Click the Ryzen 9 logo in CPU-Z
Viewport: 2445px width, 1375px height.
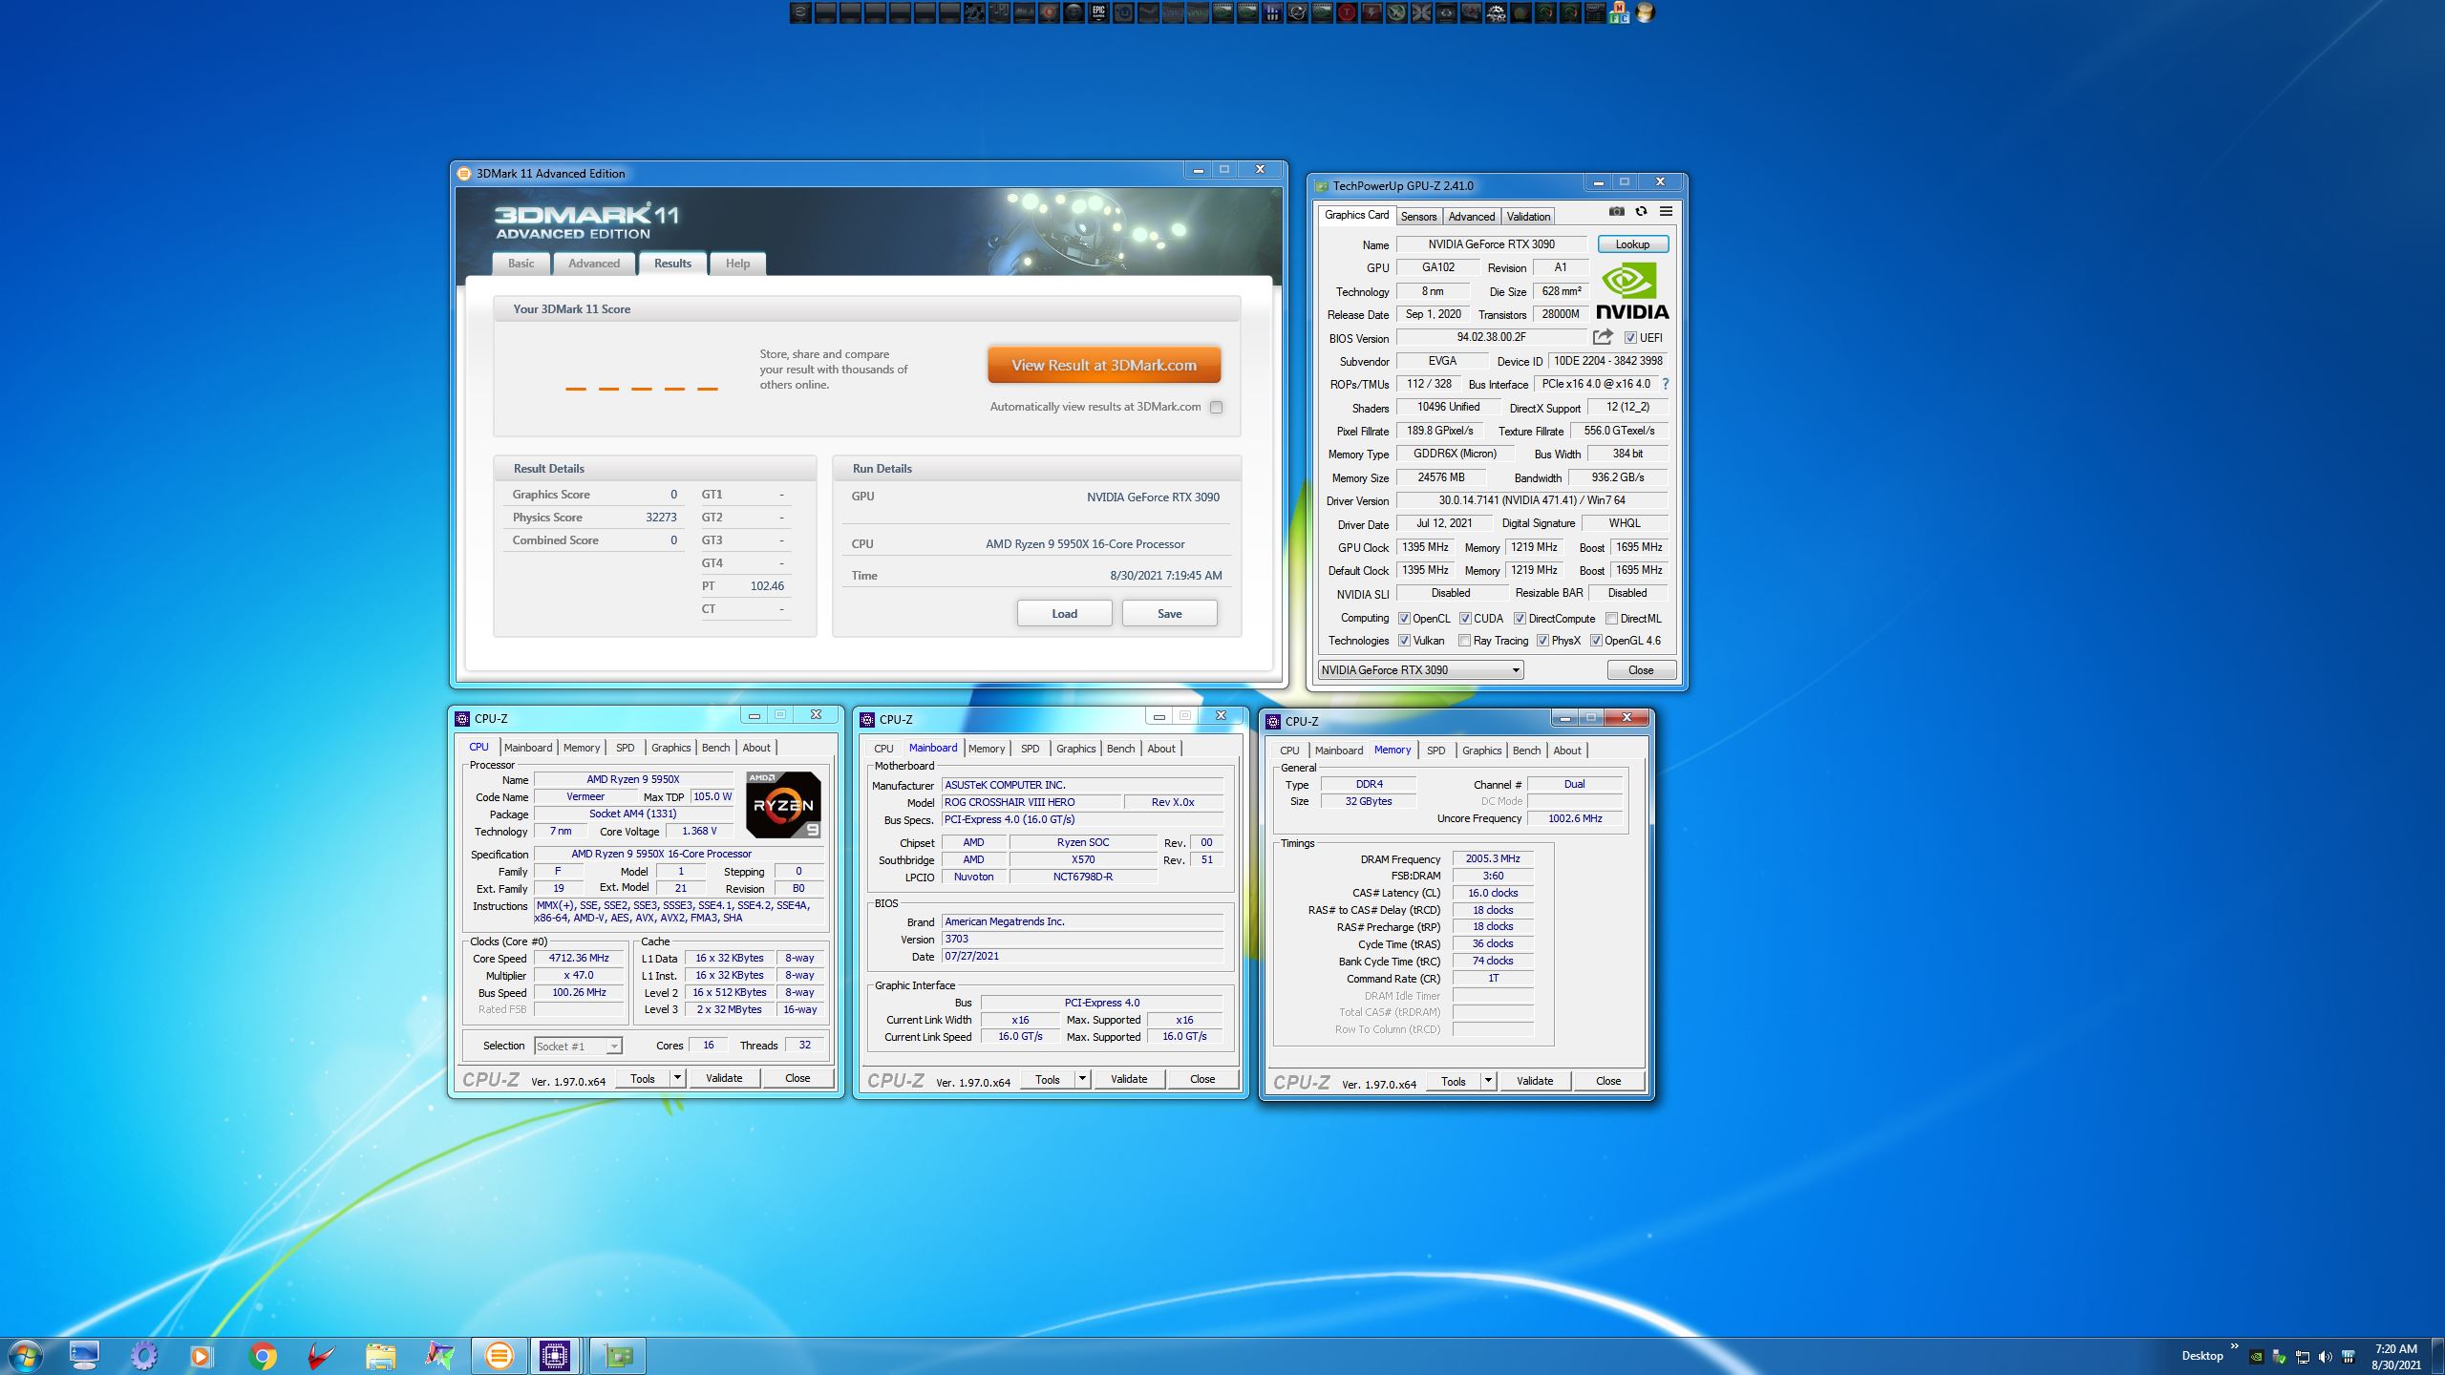[783, 804]
